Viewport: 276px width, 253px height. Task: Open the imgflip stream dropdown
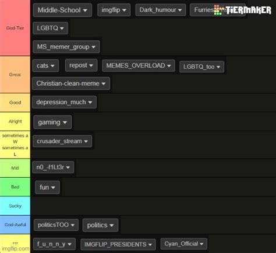pyautogui.click(x=114, y=10)
